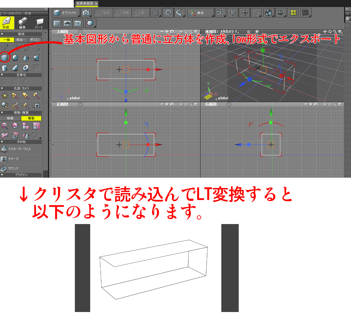
Task: Switch to the パート toolbox tab
Action: tap(39, 23)
